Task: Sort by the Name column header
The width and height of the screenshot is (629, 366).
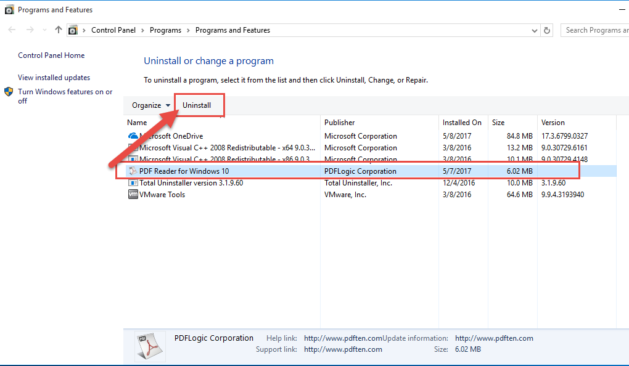Action: coord(137,122)
